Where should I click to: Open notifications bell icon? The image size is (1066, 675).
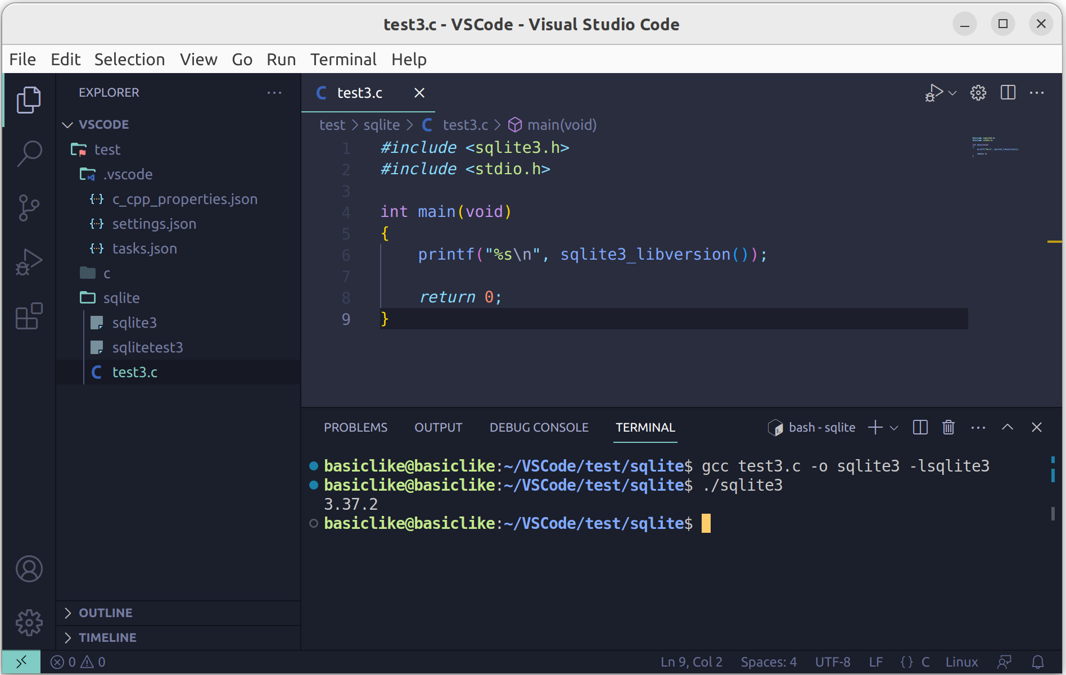click(1038, 662)
